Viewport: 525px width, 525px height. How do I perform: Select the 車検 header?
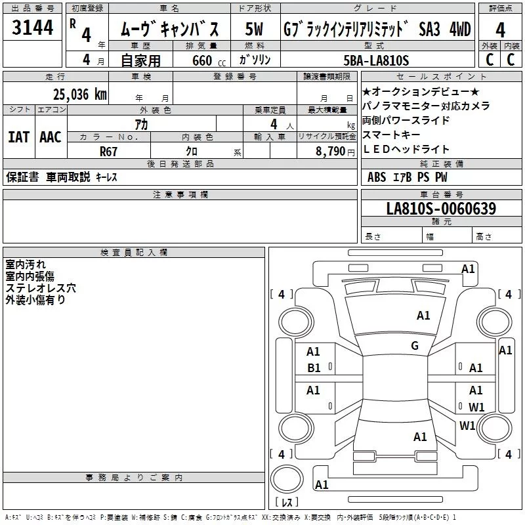point(141,76)
